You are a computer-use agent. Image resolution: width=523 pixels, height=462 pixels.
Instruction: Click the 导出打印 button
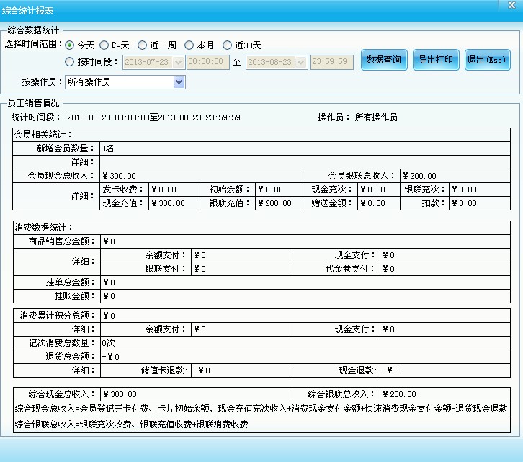pyautogui.click(x=436, y=60)
